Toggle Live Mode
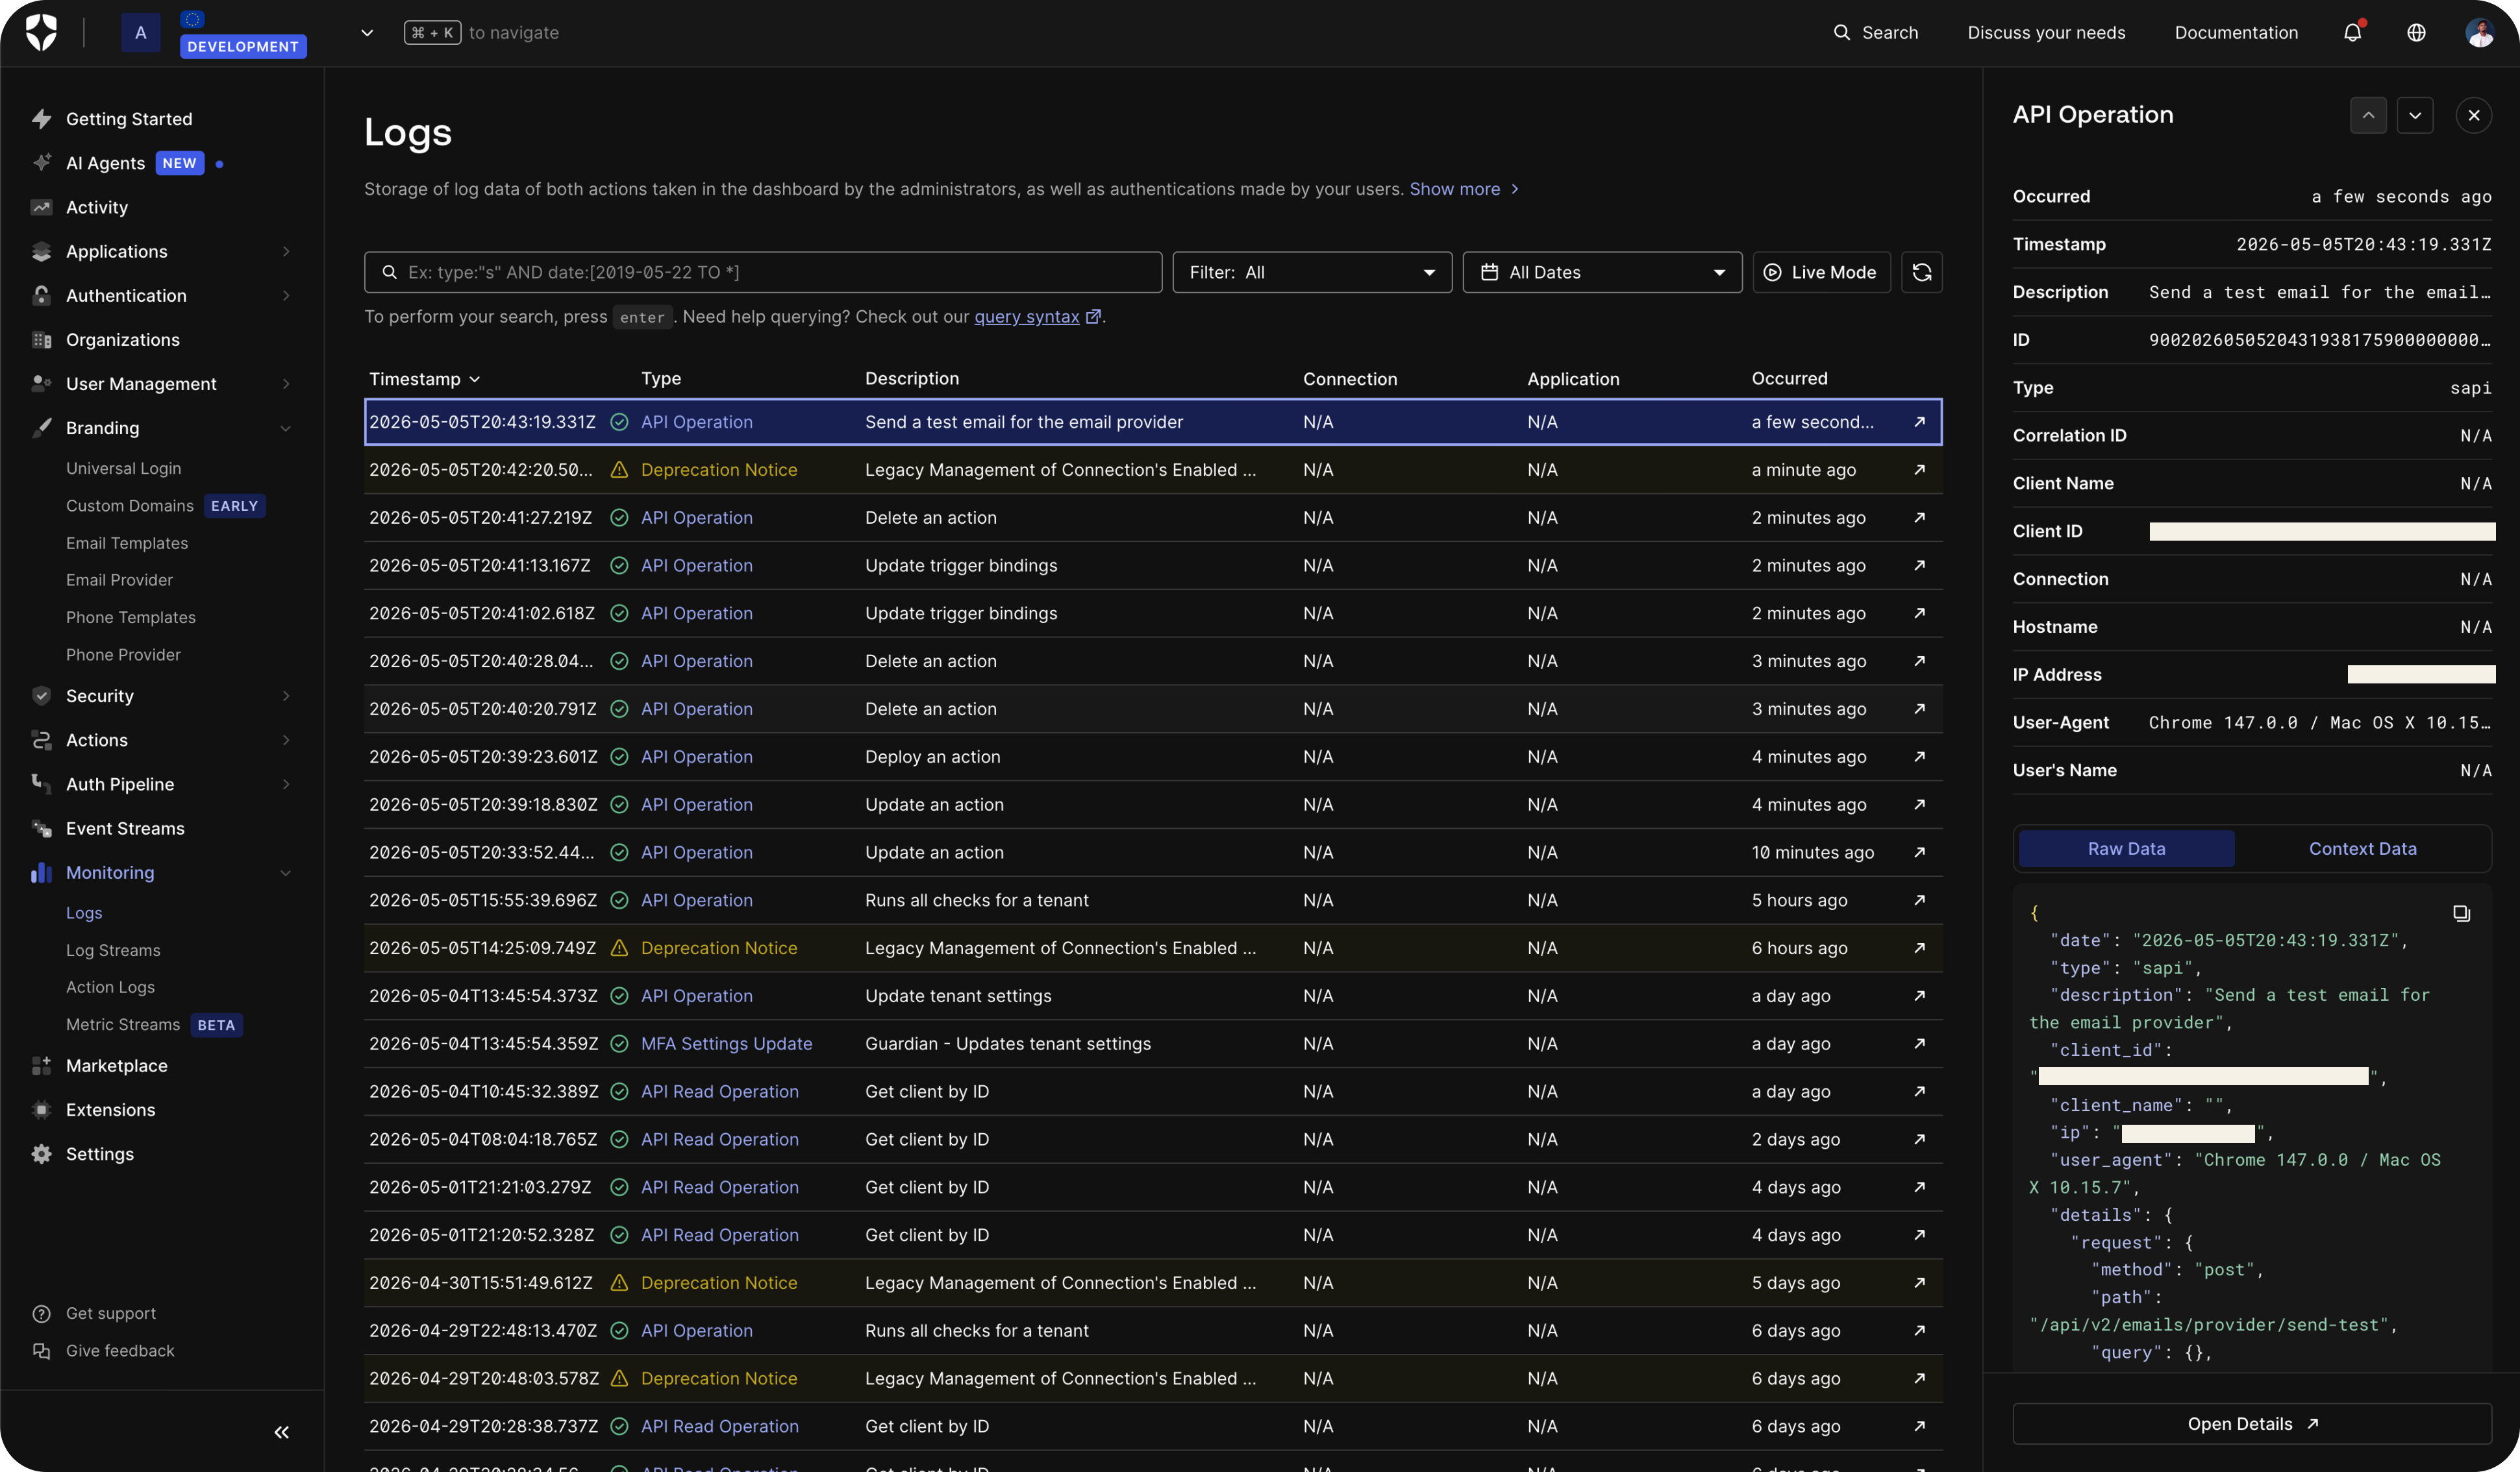Image resolution: width=2520 pixels, height=1472 pixels. 1821,272
